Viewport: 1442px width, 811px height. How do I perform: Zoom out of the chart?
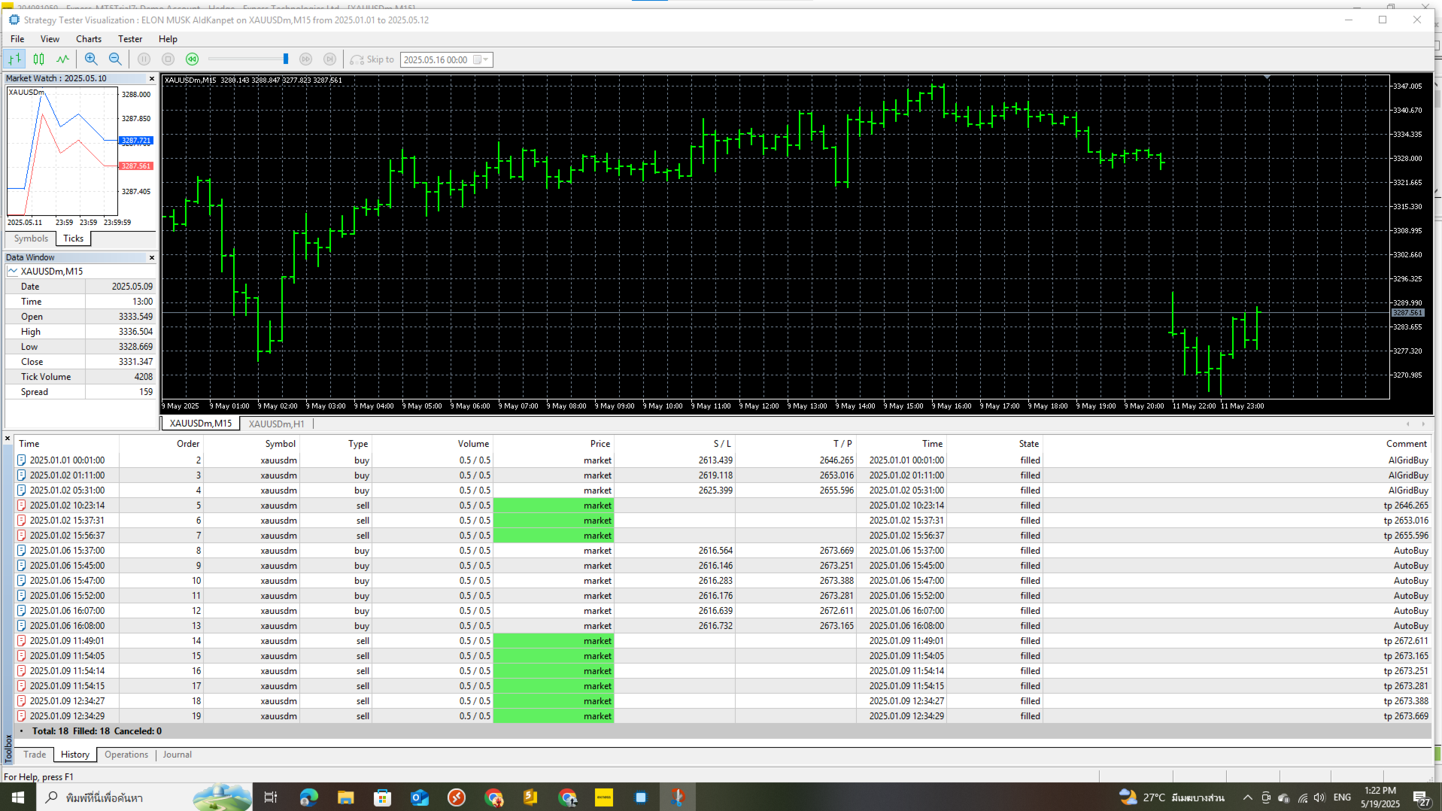coord(115,59)
